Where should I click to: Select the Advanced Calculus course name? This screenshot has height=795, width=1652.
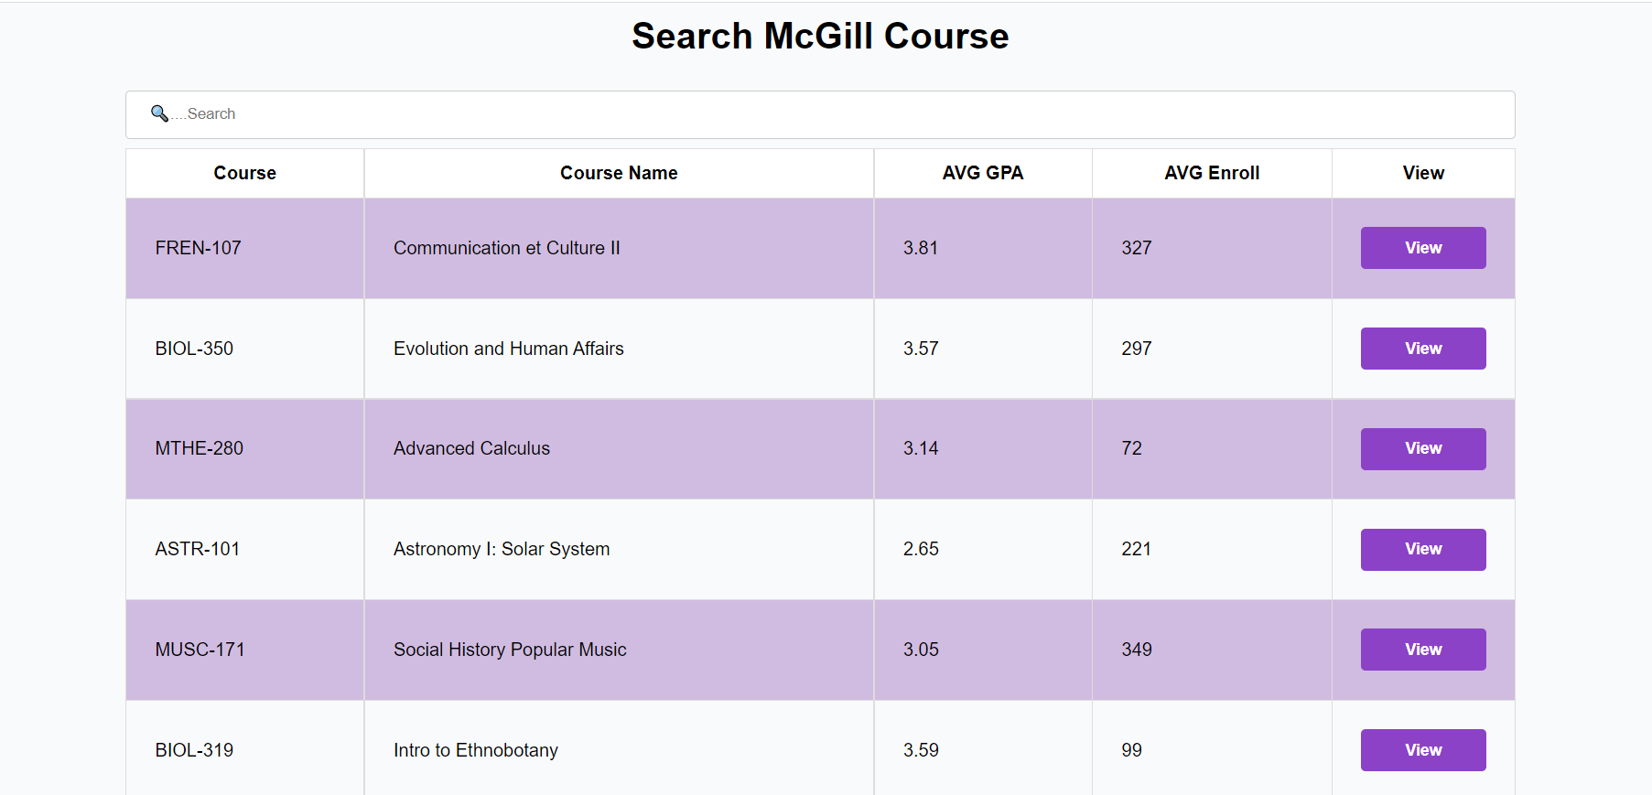point(471,448)
